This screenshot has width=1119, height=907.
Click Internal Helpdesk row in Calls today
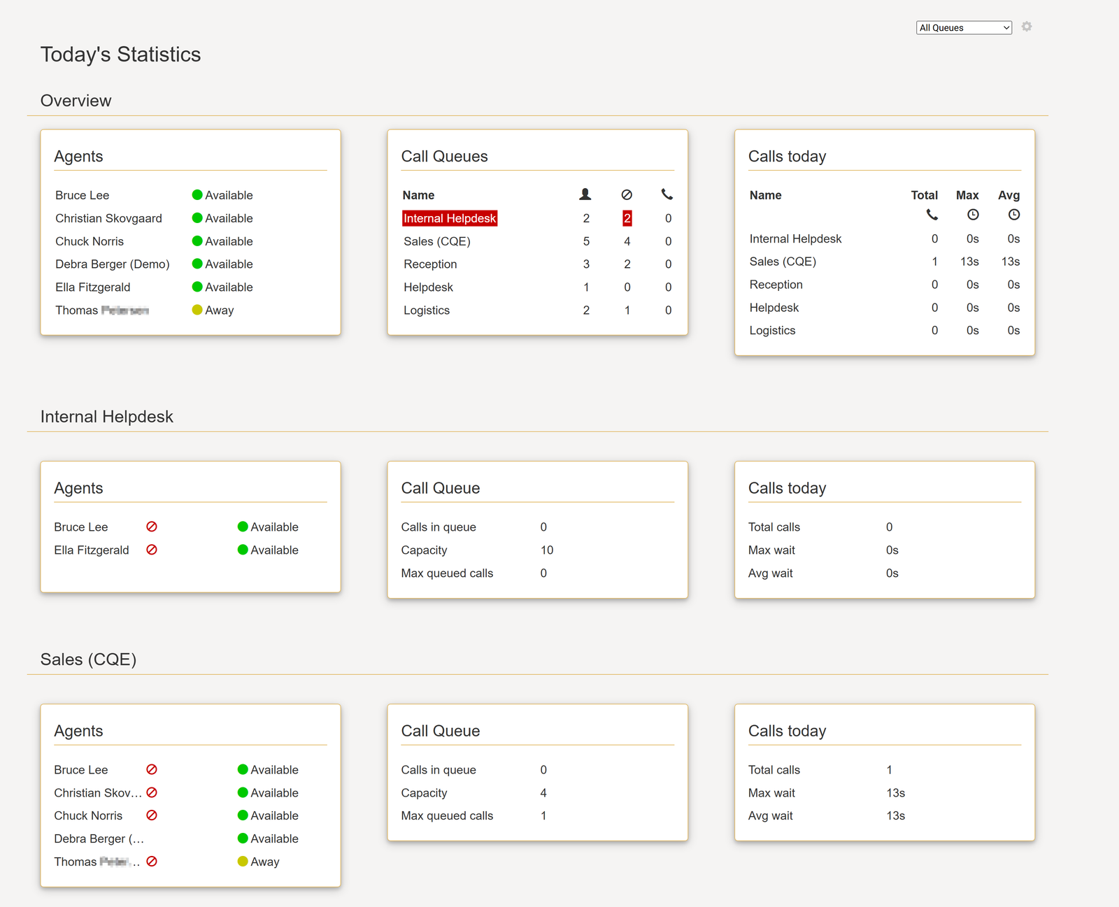885,238
